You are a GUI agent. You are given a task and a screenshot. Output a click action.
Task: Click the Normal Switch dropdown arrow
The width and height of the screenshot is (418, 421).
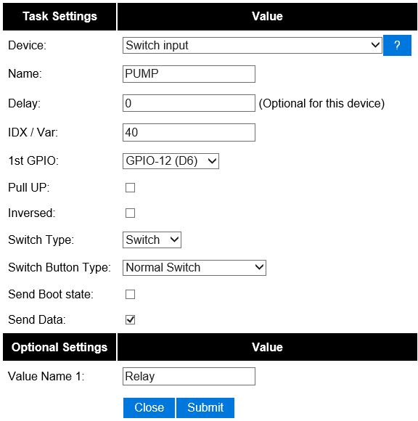coord(259,267)
